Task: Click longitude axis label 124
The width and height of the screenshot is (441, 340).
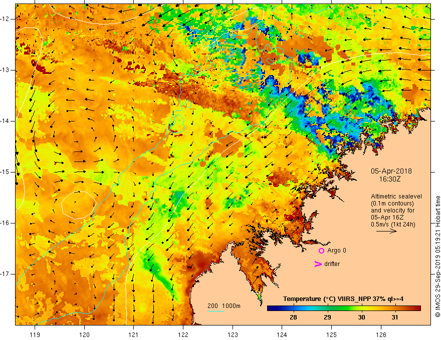Action: tap(282, 334)
